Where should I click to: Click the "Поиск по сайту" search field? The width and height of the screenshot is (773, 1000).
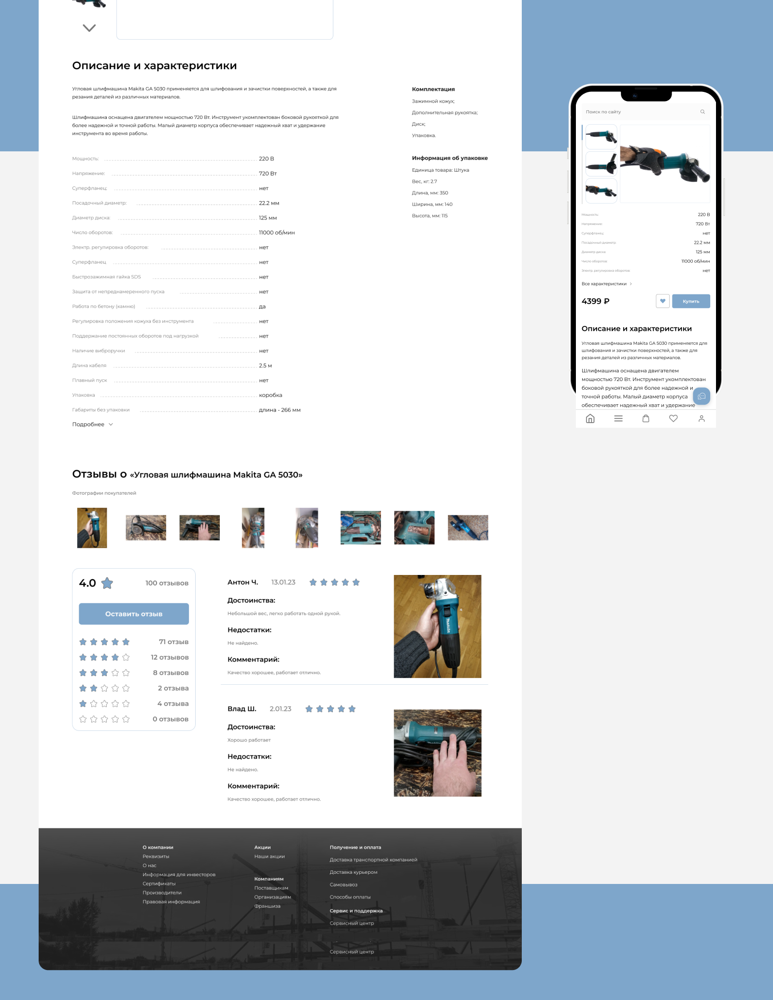(645, 112)
